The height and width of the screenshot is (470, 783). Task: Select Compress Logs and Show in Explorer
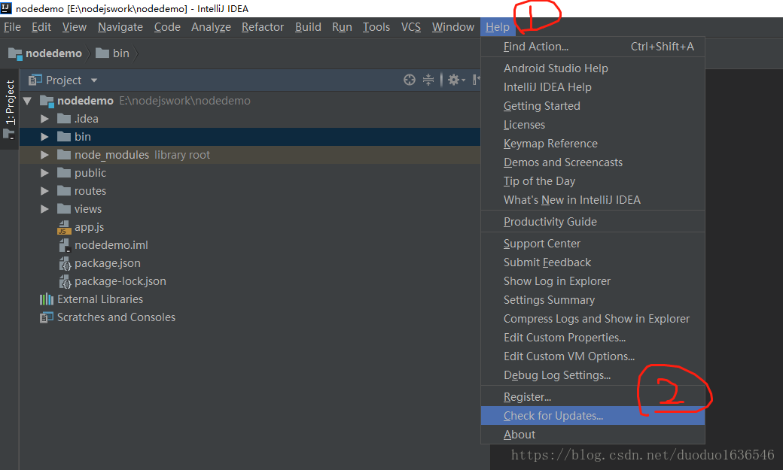[x=593, y=319]
